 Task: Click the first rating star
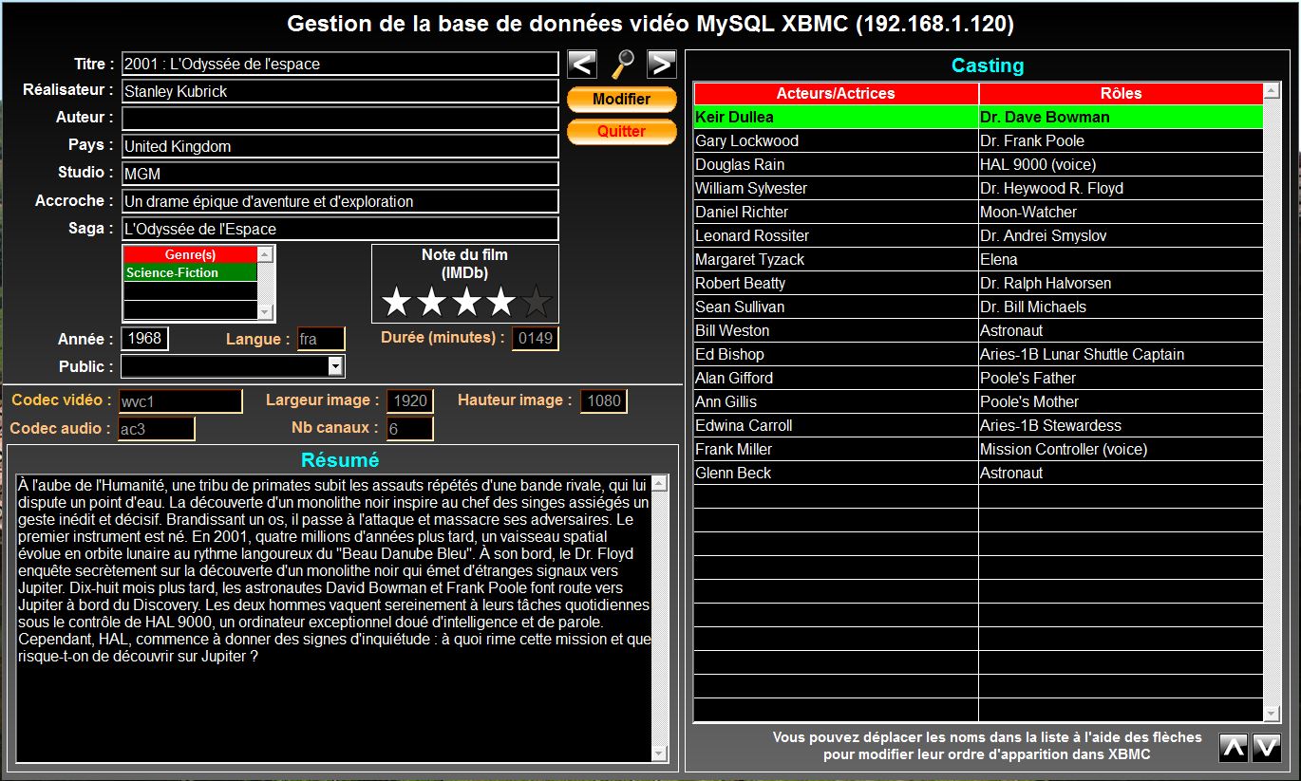click(x=396, y=303)
